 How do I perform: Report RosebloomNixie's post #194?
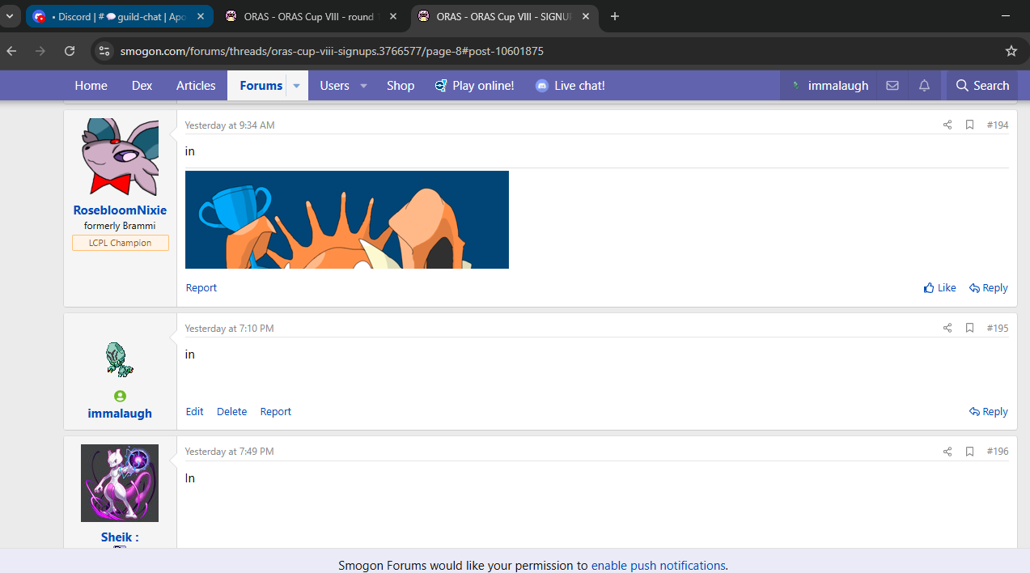[x=201, y=287]
